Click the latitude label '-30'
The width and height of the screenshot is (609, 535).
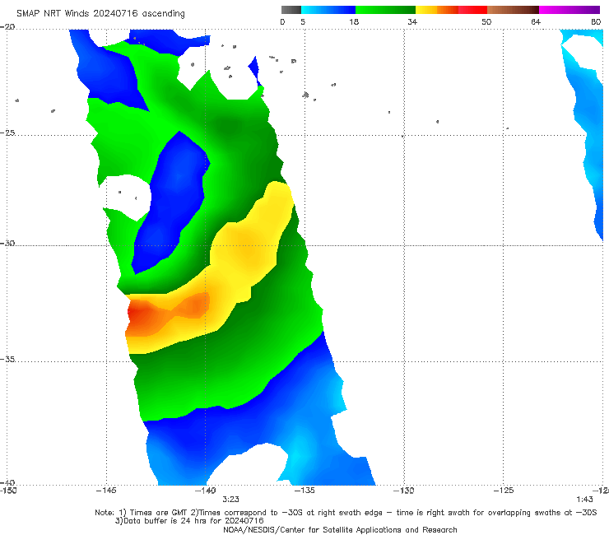8,243
